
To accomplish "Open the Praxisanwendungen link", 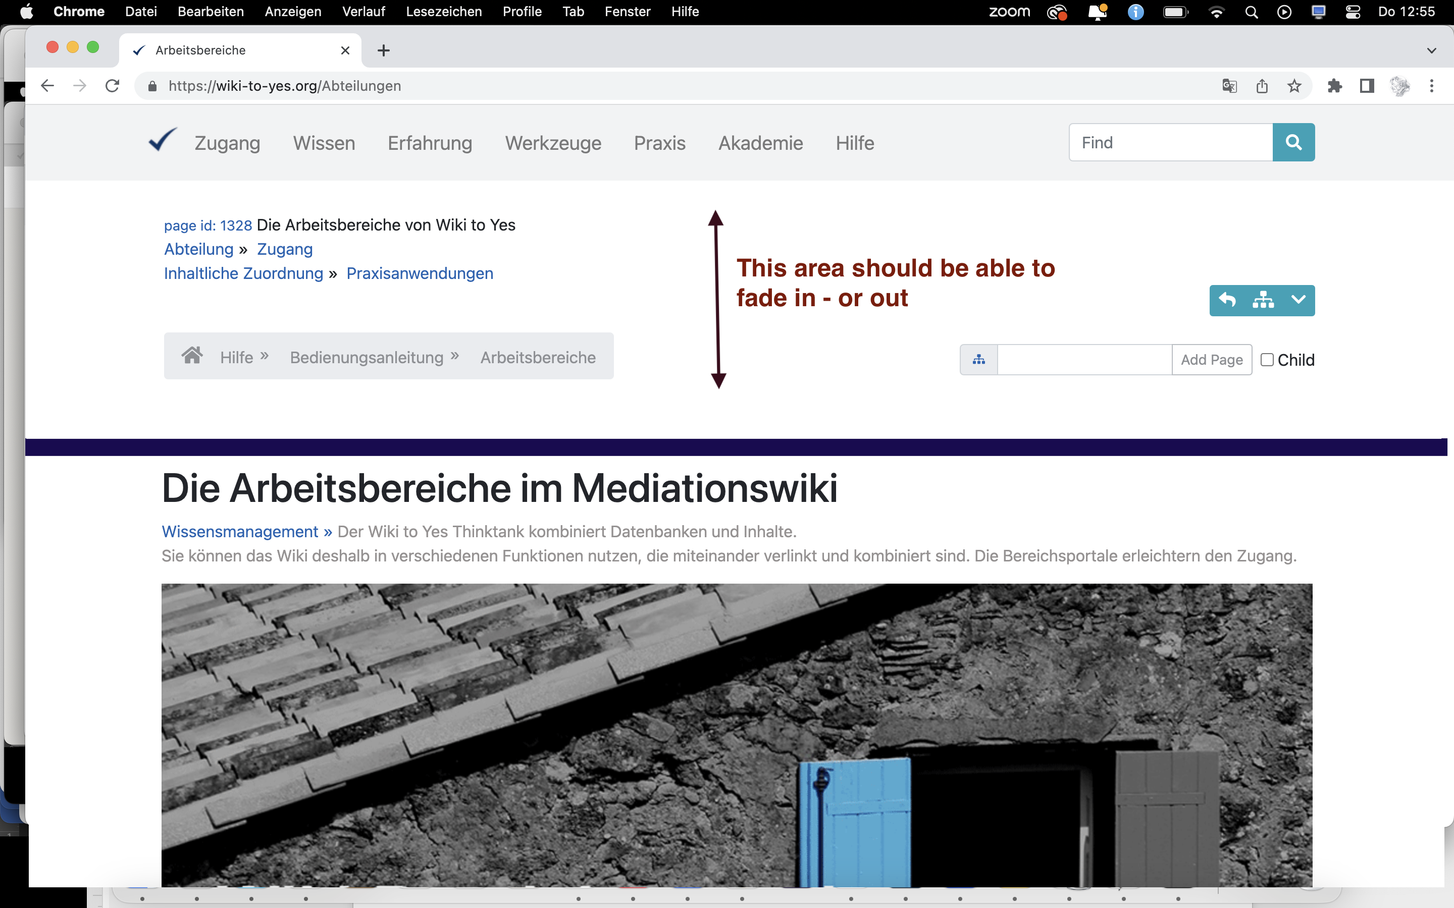I will click(x=420, y=273).
